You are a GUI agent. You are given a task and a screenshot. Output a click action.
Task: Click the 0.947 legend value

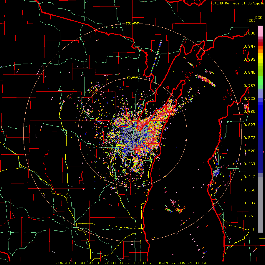click(x=249, y=46)
